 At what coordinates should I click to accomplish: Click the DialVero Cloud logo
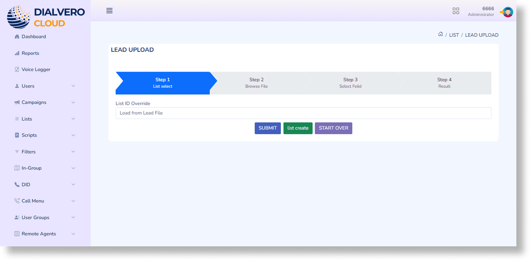pos(46,17)
